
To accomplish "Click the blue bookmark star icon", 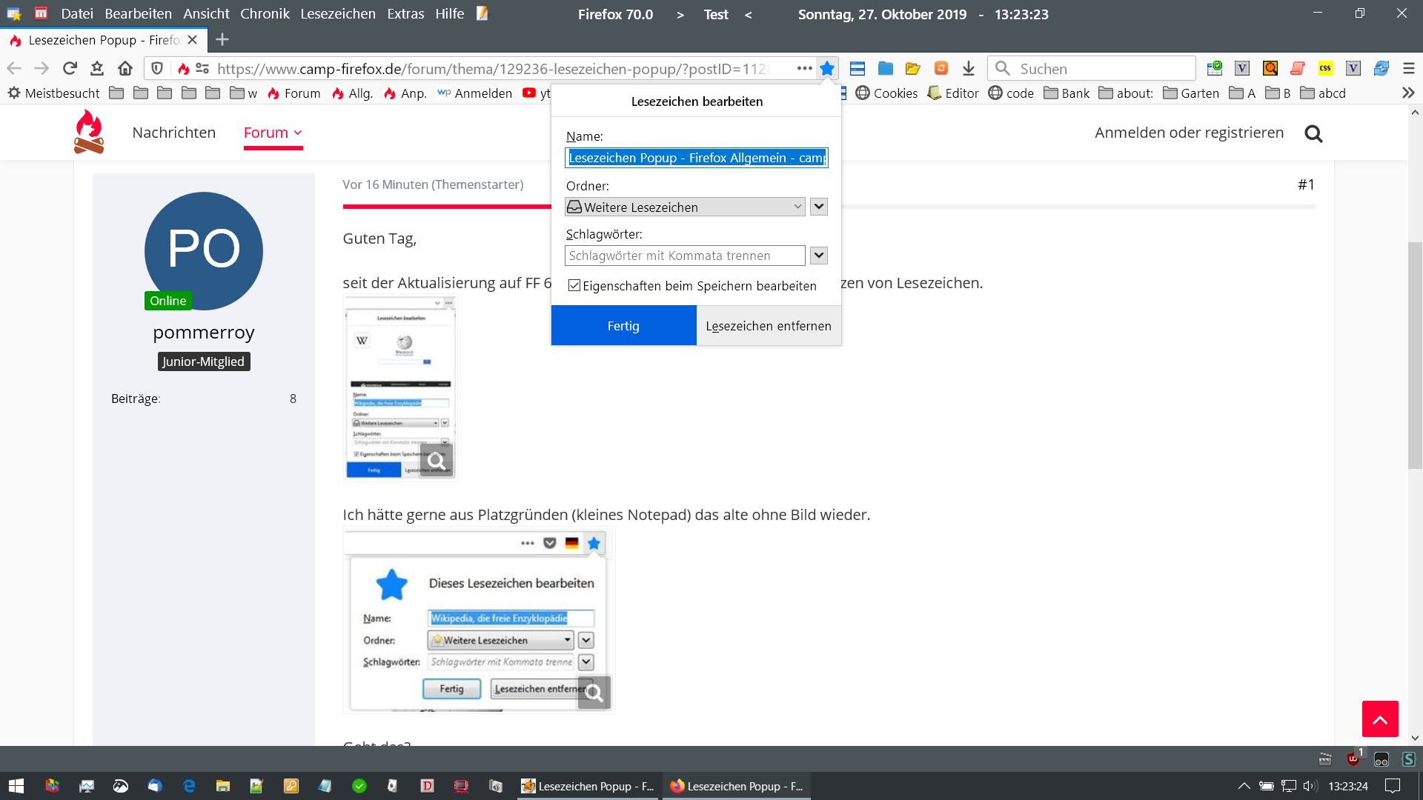I will 827,69.
